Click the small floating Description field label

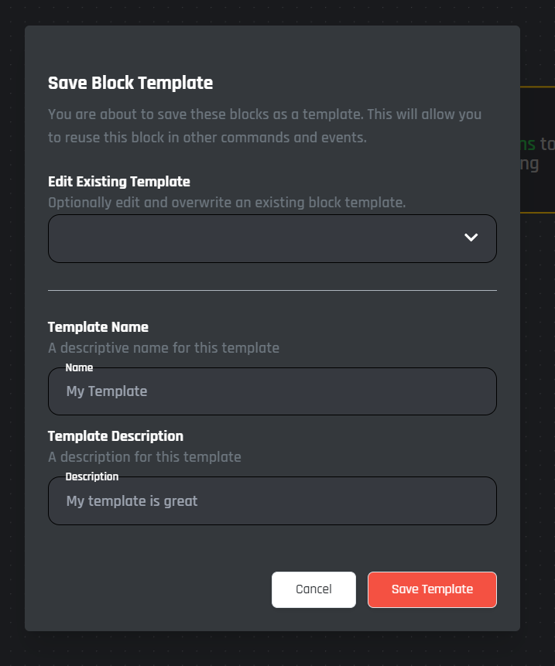(92, 476)
